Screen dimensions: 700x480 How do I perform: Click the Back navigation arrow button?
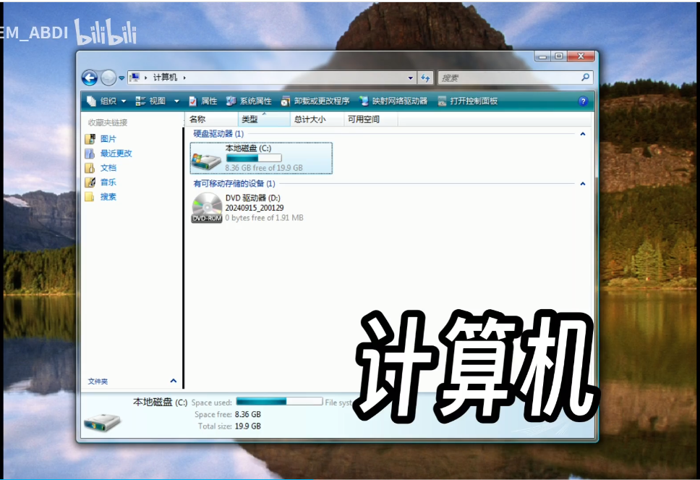[x=90, y=77]
